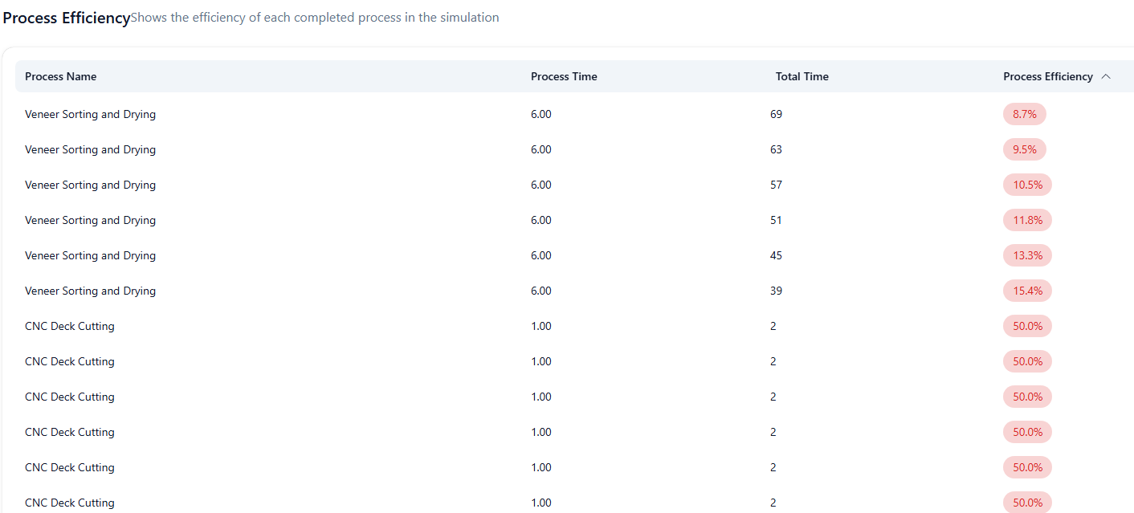This screenshot has height=513, width=1134.
Task: Select the 13.3% efficiency badge
Action: coord(1027,255)
